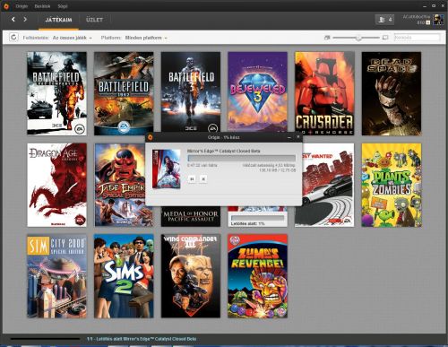Minimize the download progress popup
The height and width of the screenshot is (347, 448).
pyautogui.click(x=289, y=137)
